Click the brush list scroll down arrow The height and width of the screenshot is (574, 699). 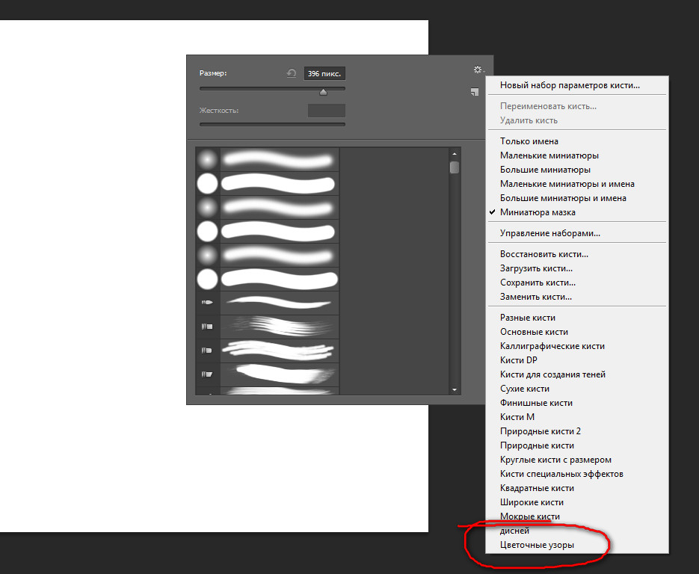click(x=455, y=389)
